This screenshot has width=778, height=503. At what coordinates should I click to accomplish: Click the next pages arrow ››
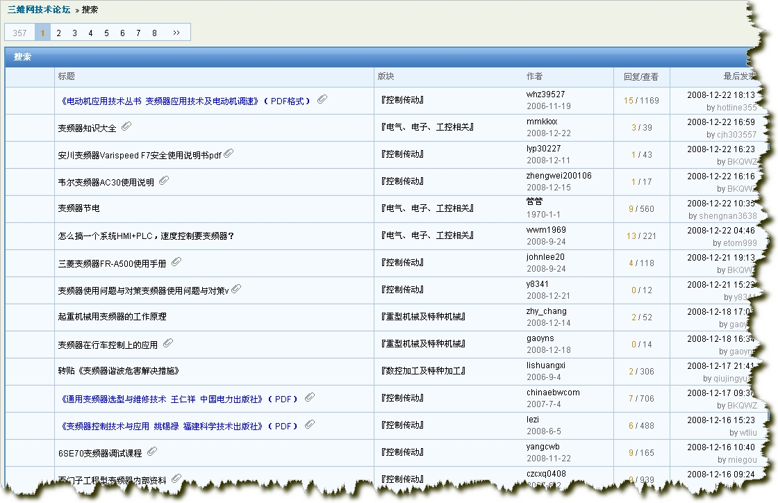pyautogui.click(x=176, y=33)
